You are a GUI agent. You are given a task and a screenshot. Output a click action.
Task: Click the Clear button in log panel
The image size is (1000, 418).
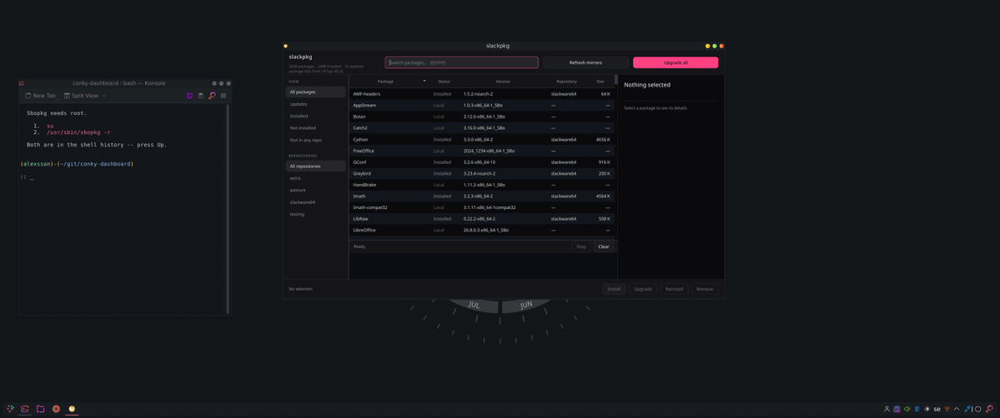[x=603, y=246]
